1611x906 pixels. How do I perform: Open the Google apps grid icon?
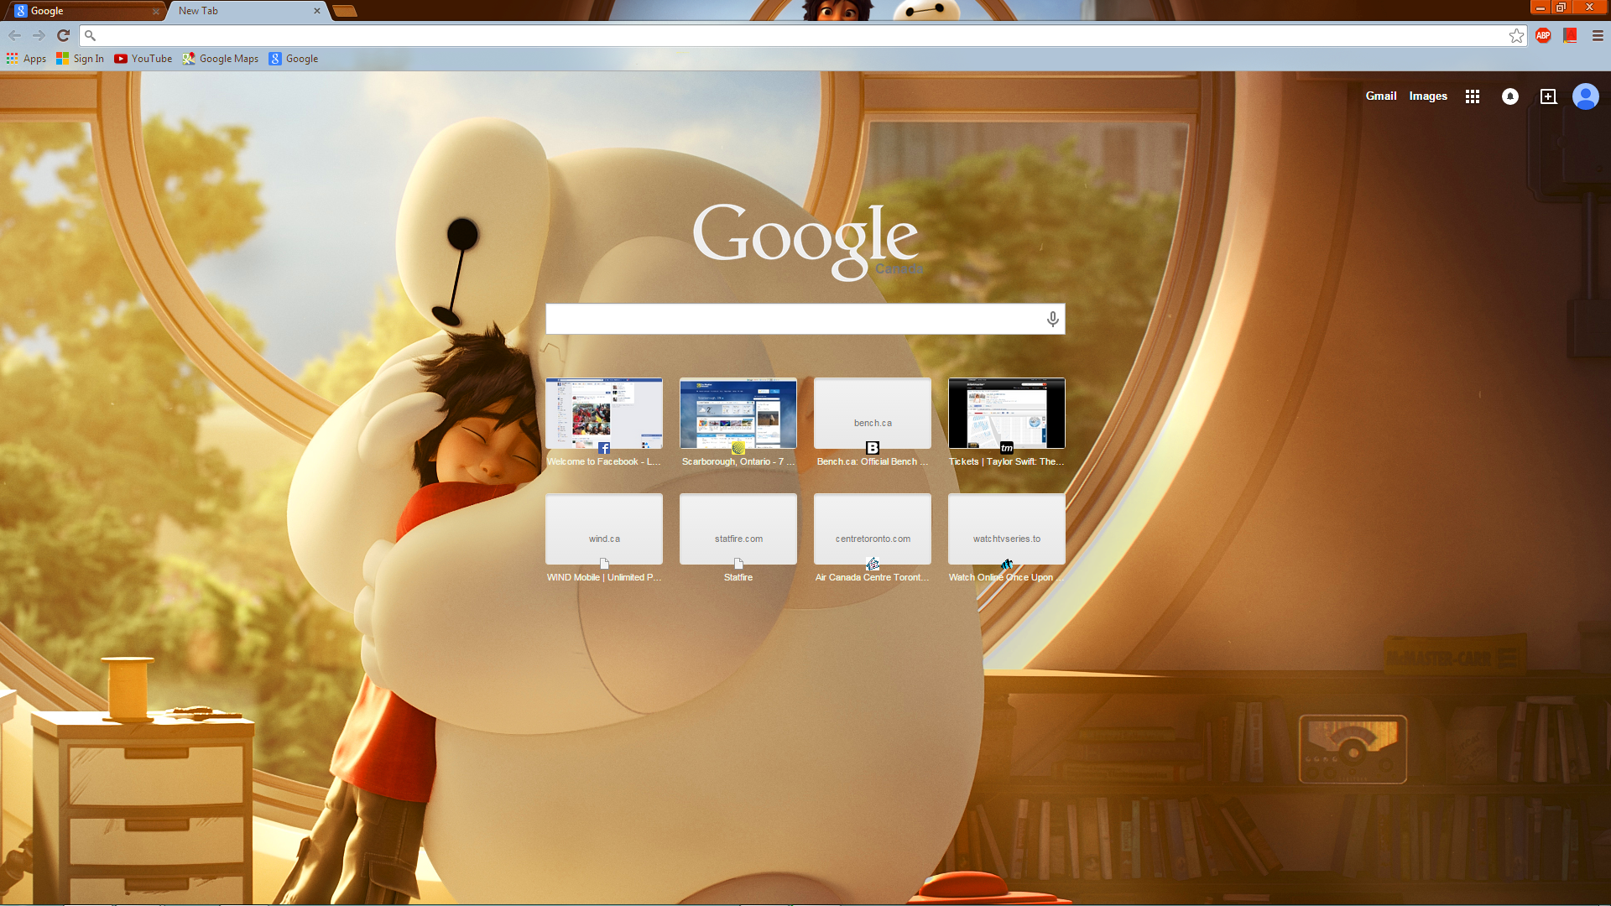[1472, 96]
